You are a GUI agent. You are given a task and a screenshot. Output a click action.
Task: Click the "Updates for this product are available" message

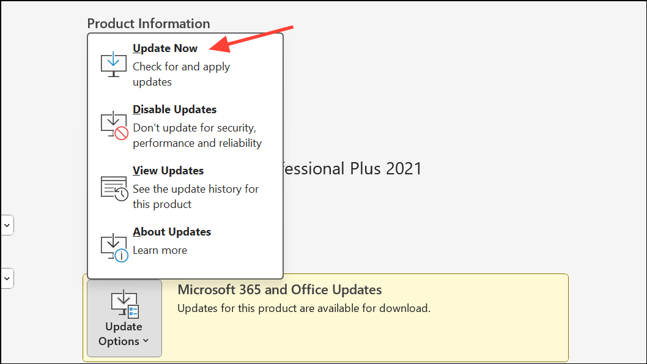[304, 308]
